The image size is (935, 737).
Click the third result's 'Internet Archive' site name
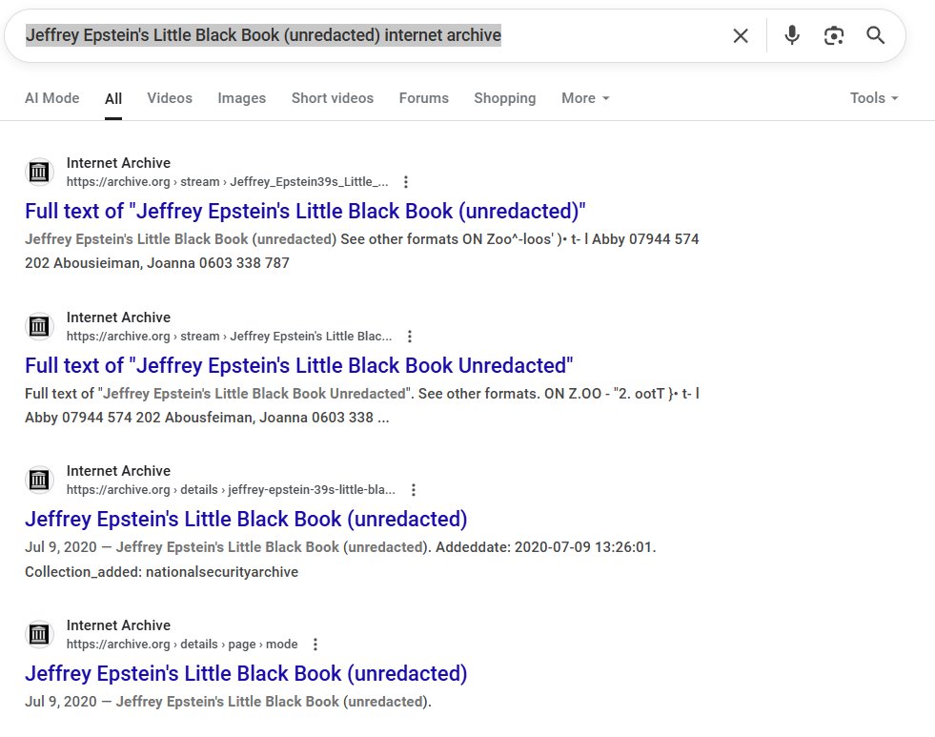[x=119, y=471]
